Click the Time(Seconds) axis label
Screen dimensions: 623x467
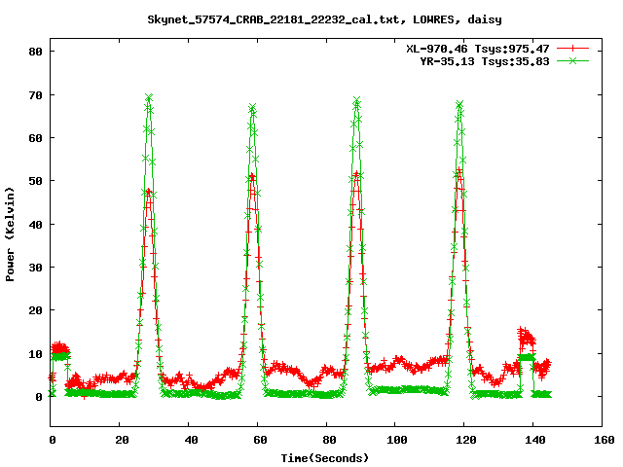[x=324, y=458]
